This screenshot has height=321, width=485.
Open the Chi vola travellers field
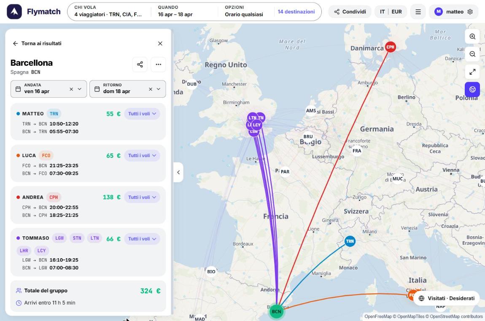109,11
